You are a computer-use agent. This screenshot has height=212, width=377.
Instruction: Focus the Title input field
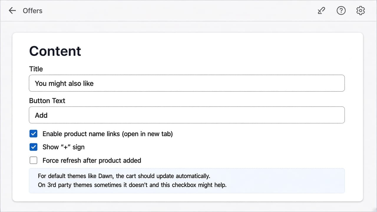187,83
